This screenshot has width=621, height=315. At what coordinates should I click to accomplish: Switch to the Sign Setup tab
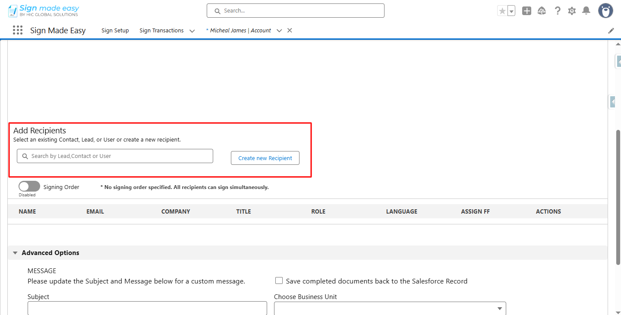tap(115, 31)
